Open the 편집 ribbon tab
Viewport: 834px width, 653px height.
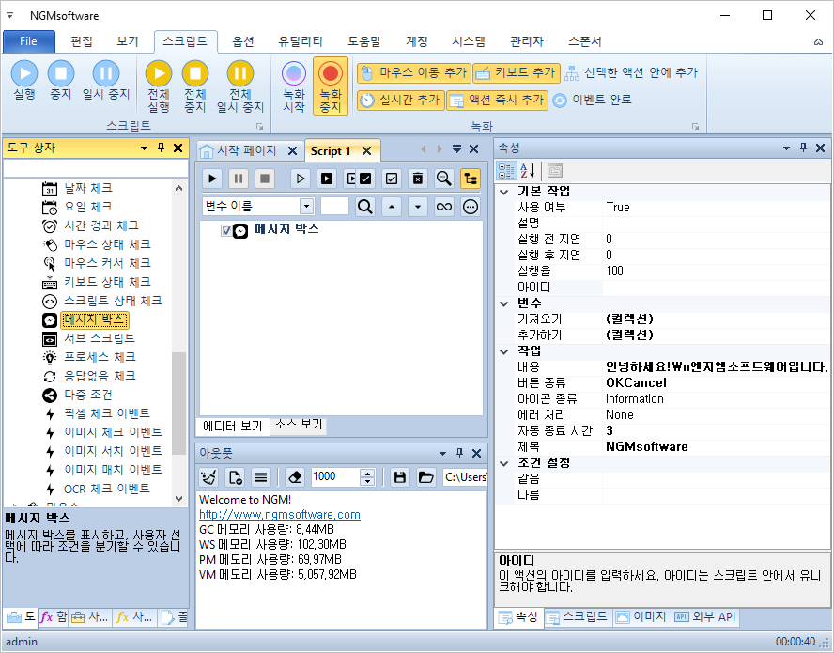tap(82, 41)
